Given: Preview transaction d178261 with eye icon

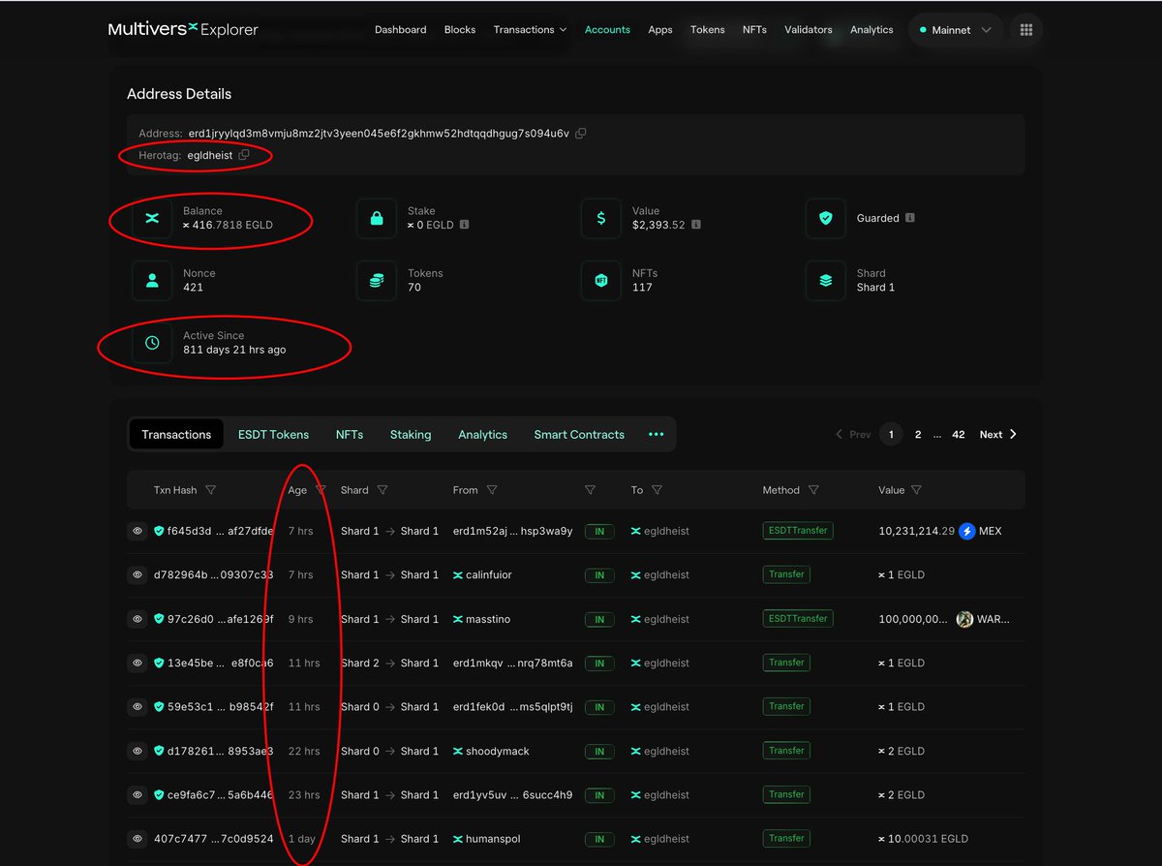Looking at the screenshot, I should [x=138, y=751].
